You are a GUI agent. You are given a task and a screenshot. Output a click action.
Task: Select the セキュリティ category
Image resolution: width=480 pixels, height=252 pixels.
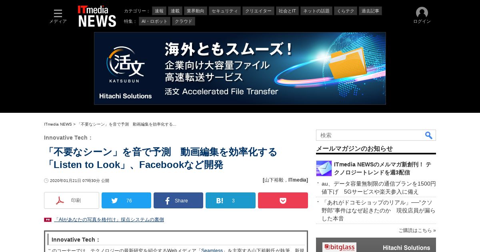tap(225, 11)
